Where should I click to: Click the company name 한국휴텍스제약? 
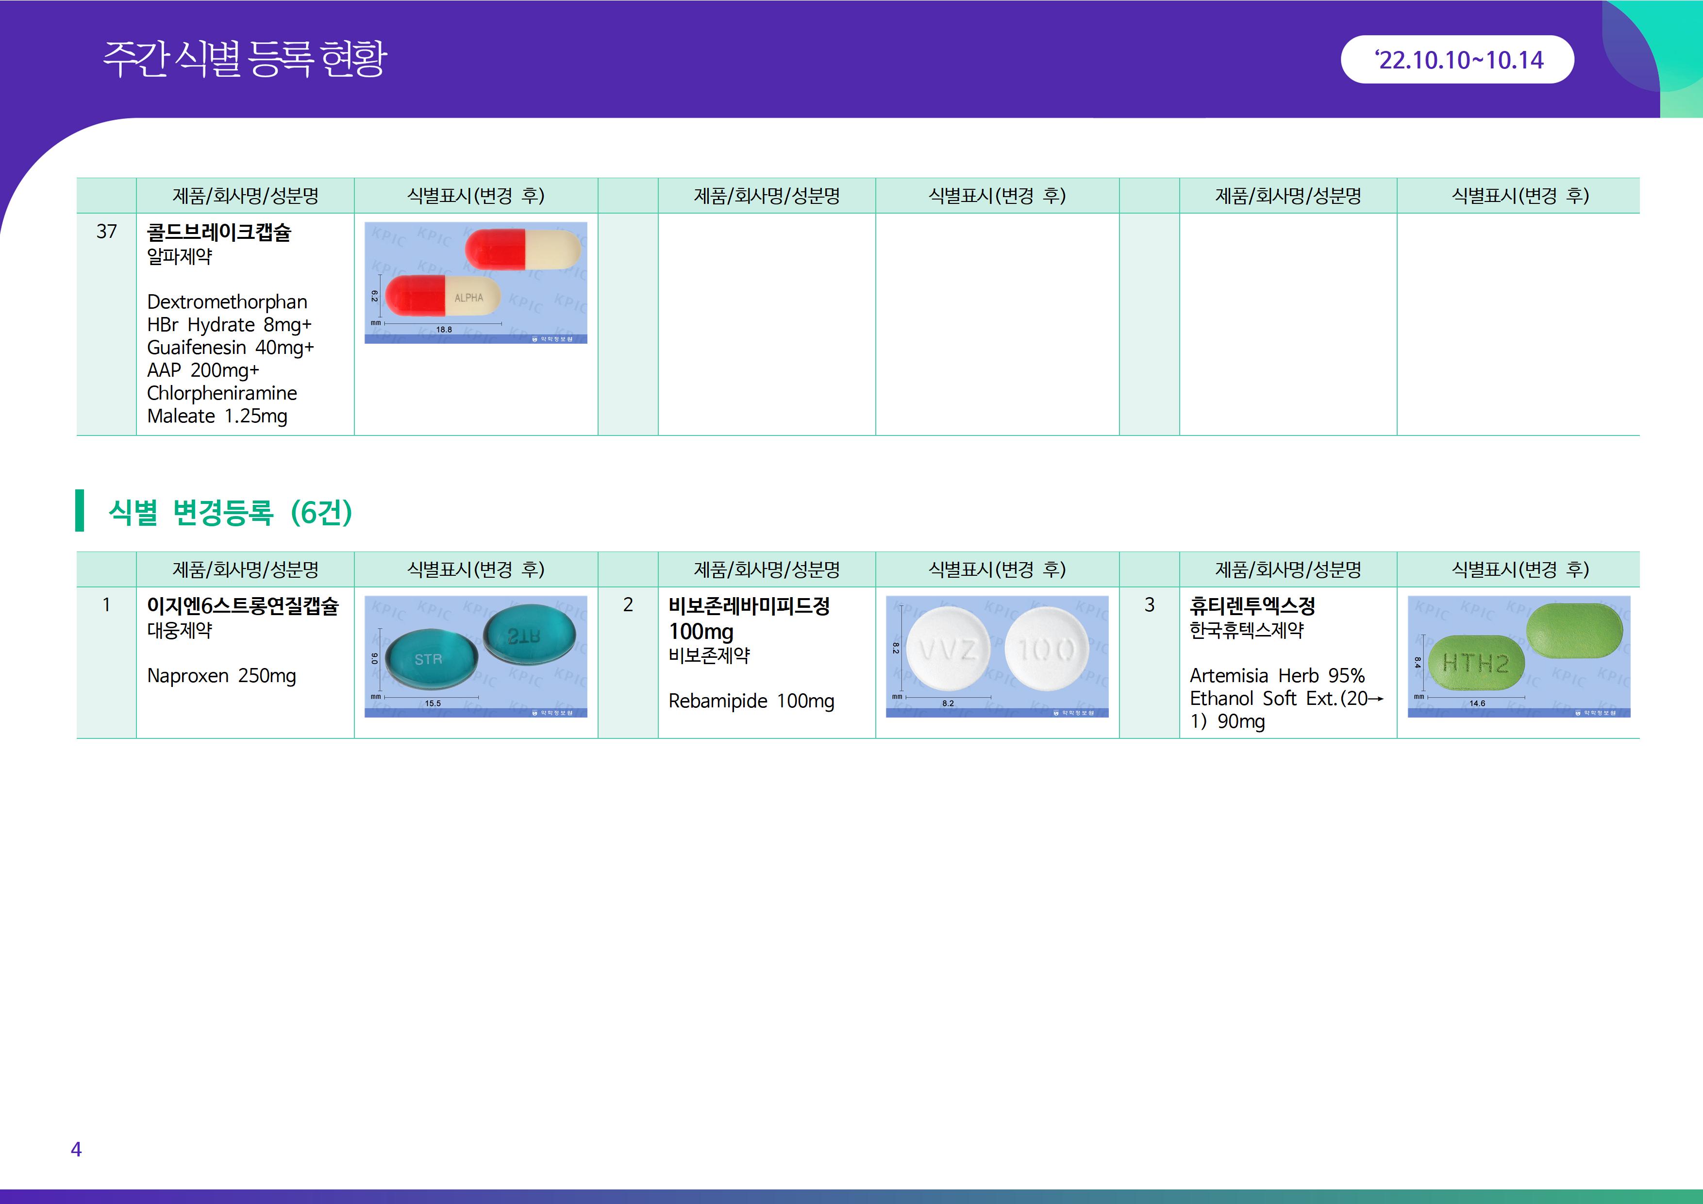pos(1246,631)
